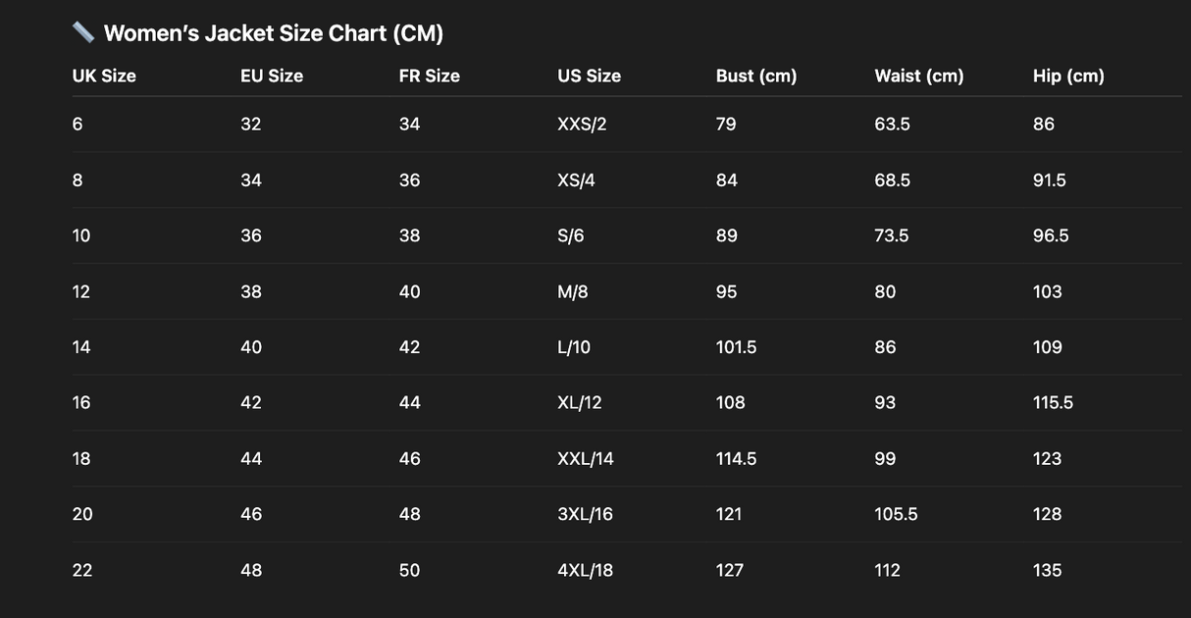Click the ruler icon beside the chart title

pyautogui.click(x=83, y=32)
